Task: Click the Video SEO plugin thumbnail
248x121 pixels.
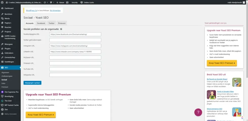Action: tap(211, 95)
